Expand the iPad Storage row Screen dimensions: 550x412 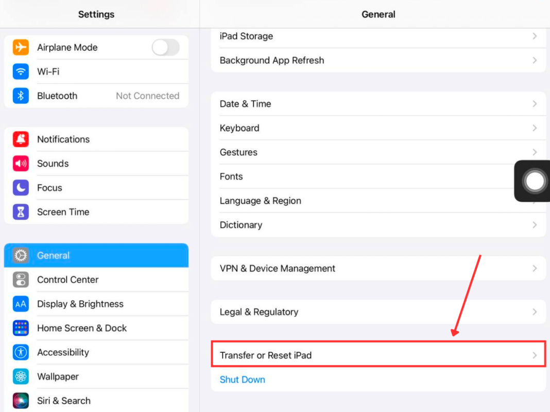point(534,36)
